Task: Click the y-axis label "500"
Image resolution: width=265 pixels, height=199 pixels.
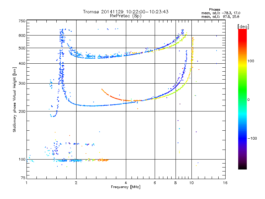Action: pyautogui.click(x=22, y=48)
